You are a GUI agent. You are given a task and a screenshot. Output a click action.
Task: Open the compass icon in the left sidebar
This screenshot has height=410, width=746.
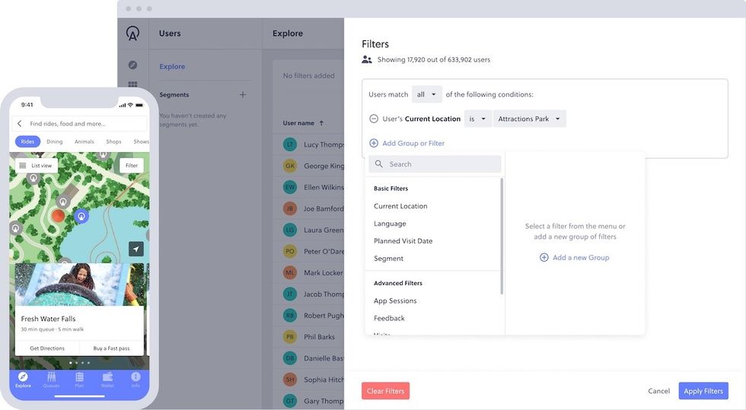tap(133, 65)
